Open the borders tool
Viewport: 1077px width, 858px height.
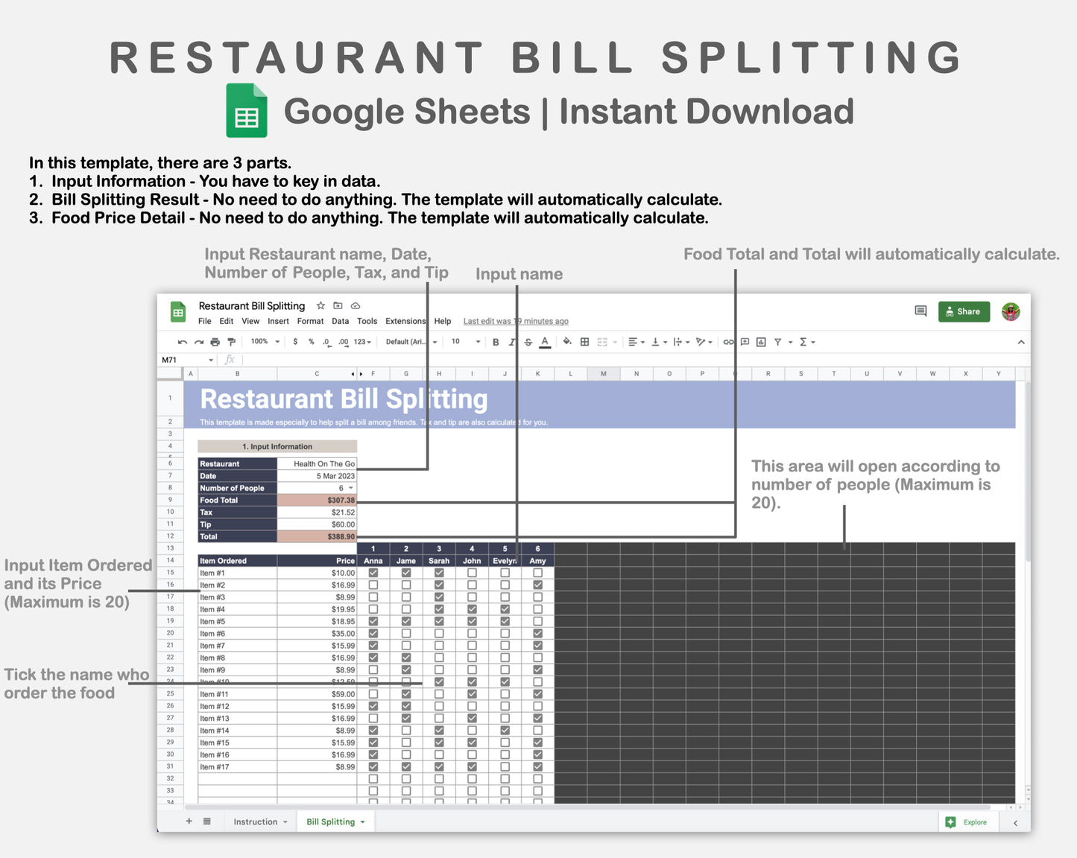[x=584, y=342]
